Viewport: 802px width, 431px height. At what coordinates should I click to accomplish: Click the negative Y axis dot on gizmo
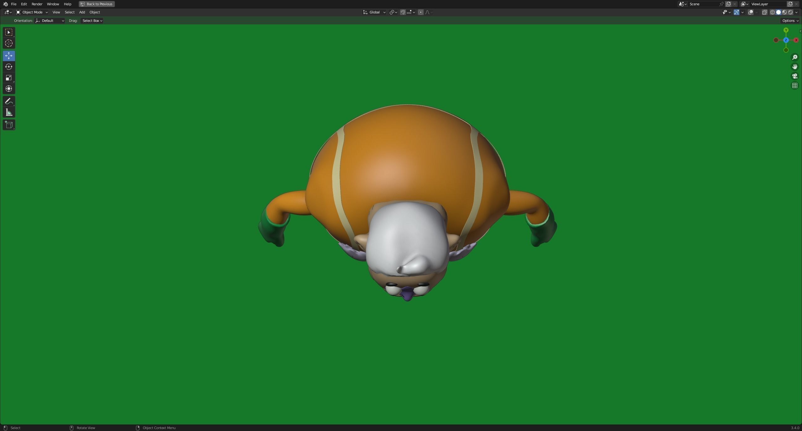point(786,50)
